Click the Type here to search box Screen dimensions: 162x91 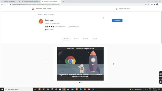[19, 89]
